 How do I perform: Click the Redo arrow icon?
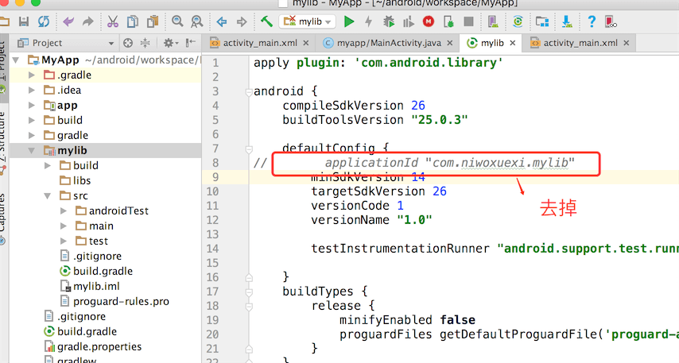tap(88, 21)
